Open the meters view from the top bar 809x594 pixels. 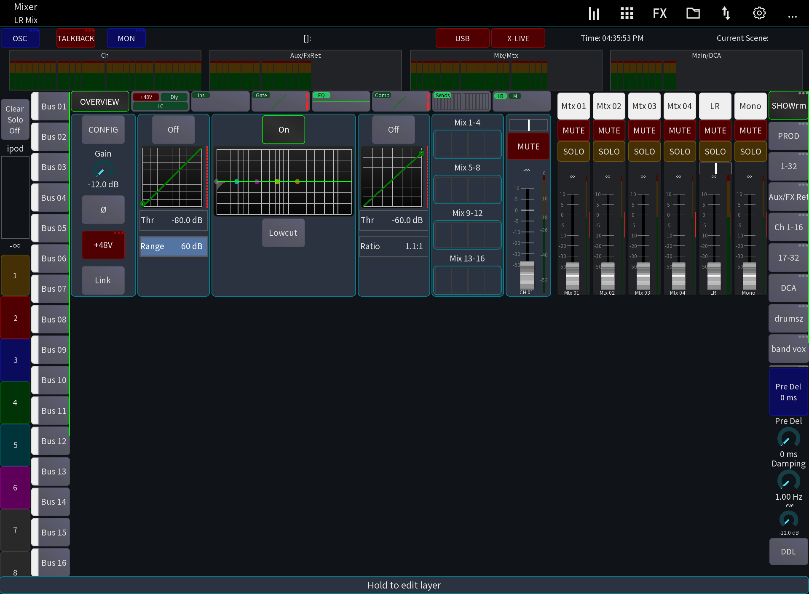(594, 13)
